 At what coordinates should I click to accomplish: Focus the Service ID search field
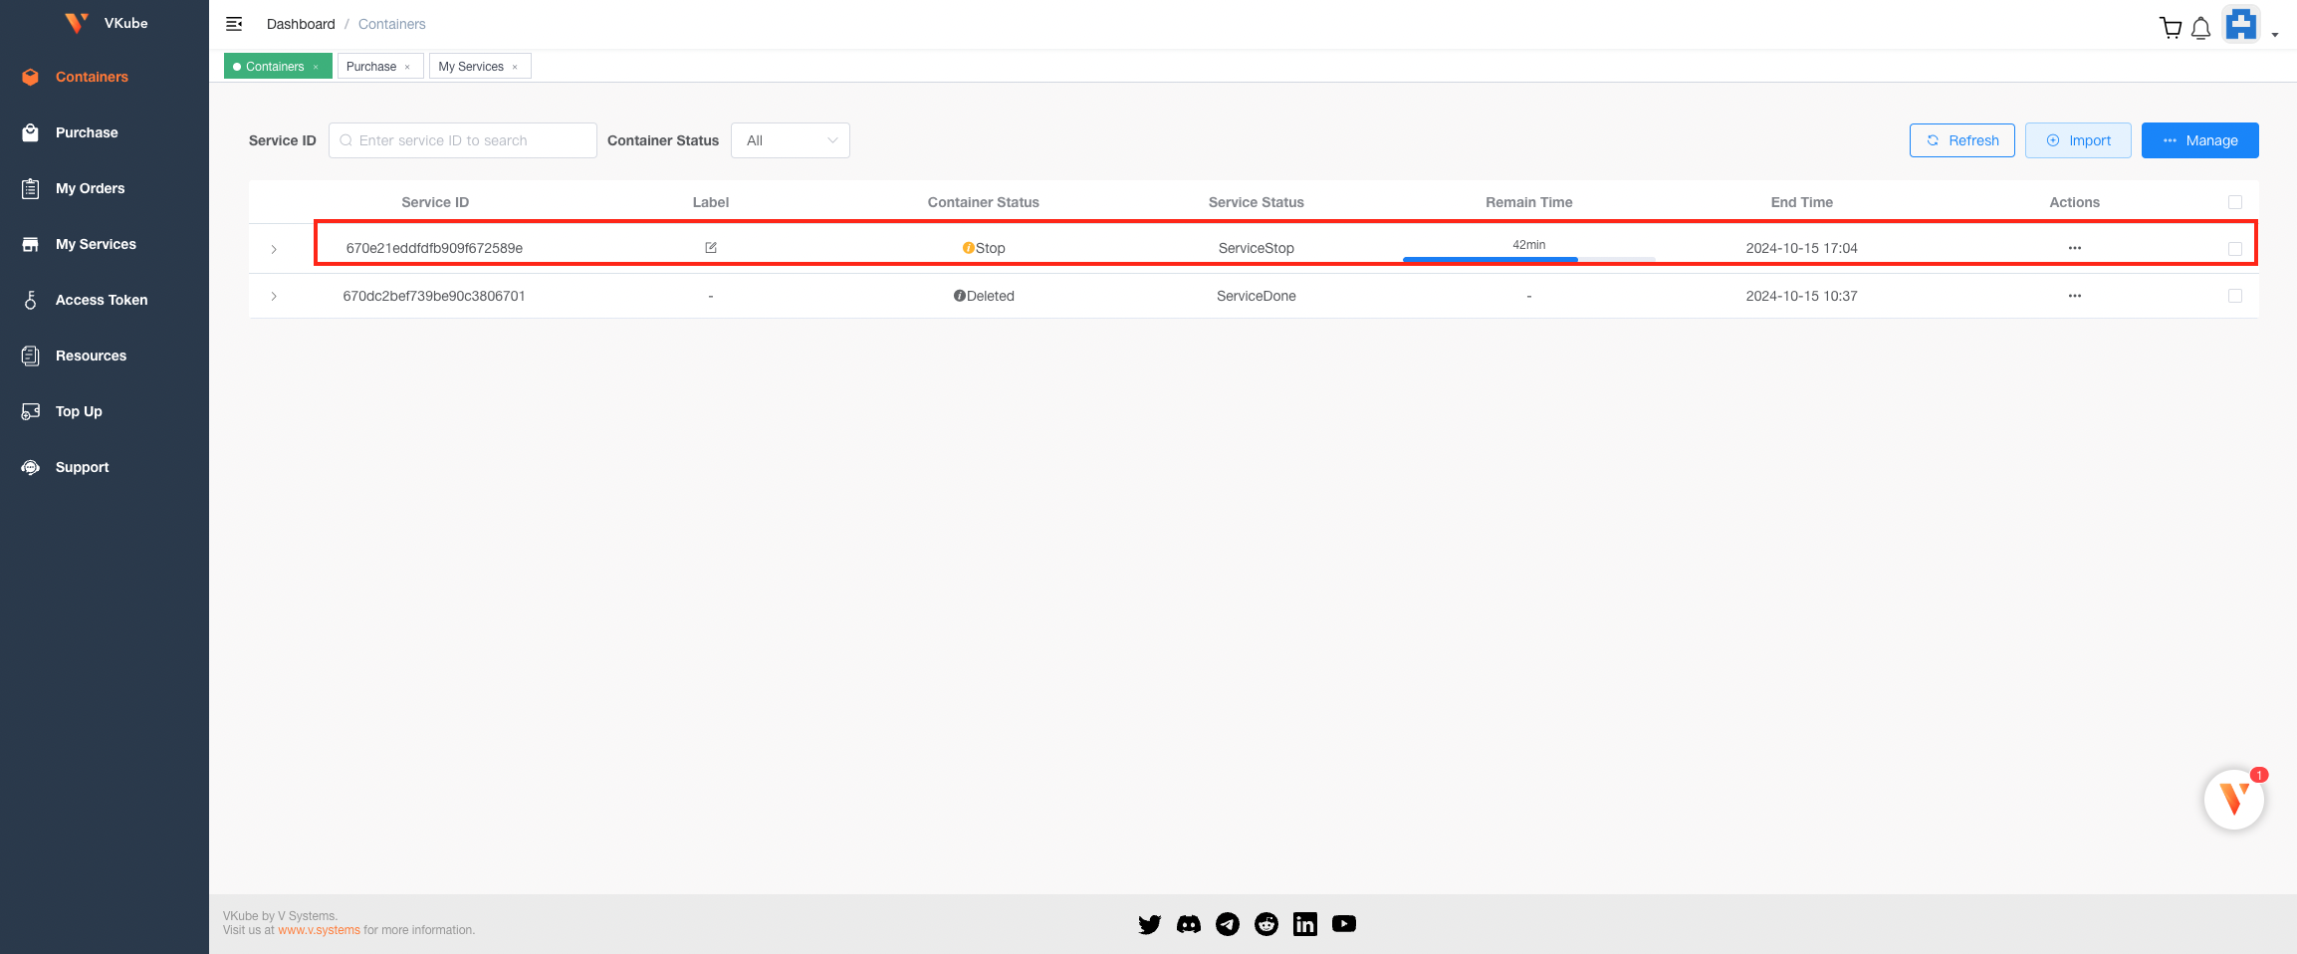coord(463,140)
